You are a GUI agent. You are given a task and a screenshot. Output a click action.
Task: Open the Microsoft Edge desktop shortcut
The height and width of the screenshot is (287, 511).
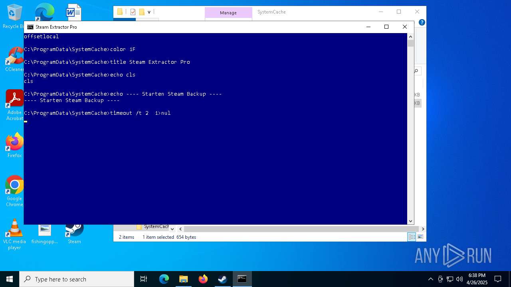[x=44, y=12]
